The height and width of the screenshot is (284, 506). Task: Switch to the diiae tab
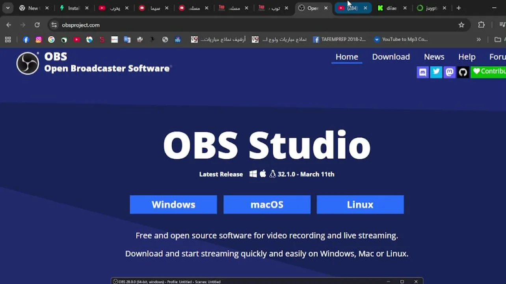coord(392,8)
